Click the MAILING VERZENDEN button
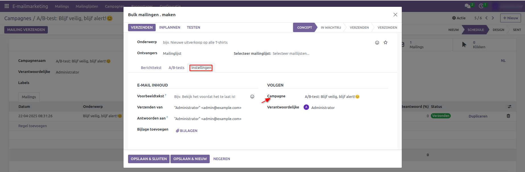This screenshot has height=172, width=525. pos(26,30)
